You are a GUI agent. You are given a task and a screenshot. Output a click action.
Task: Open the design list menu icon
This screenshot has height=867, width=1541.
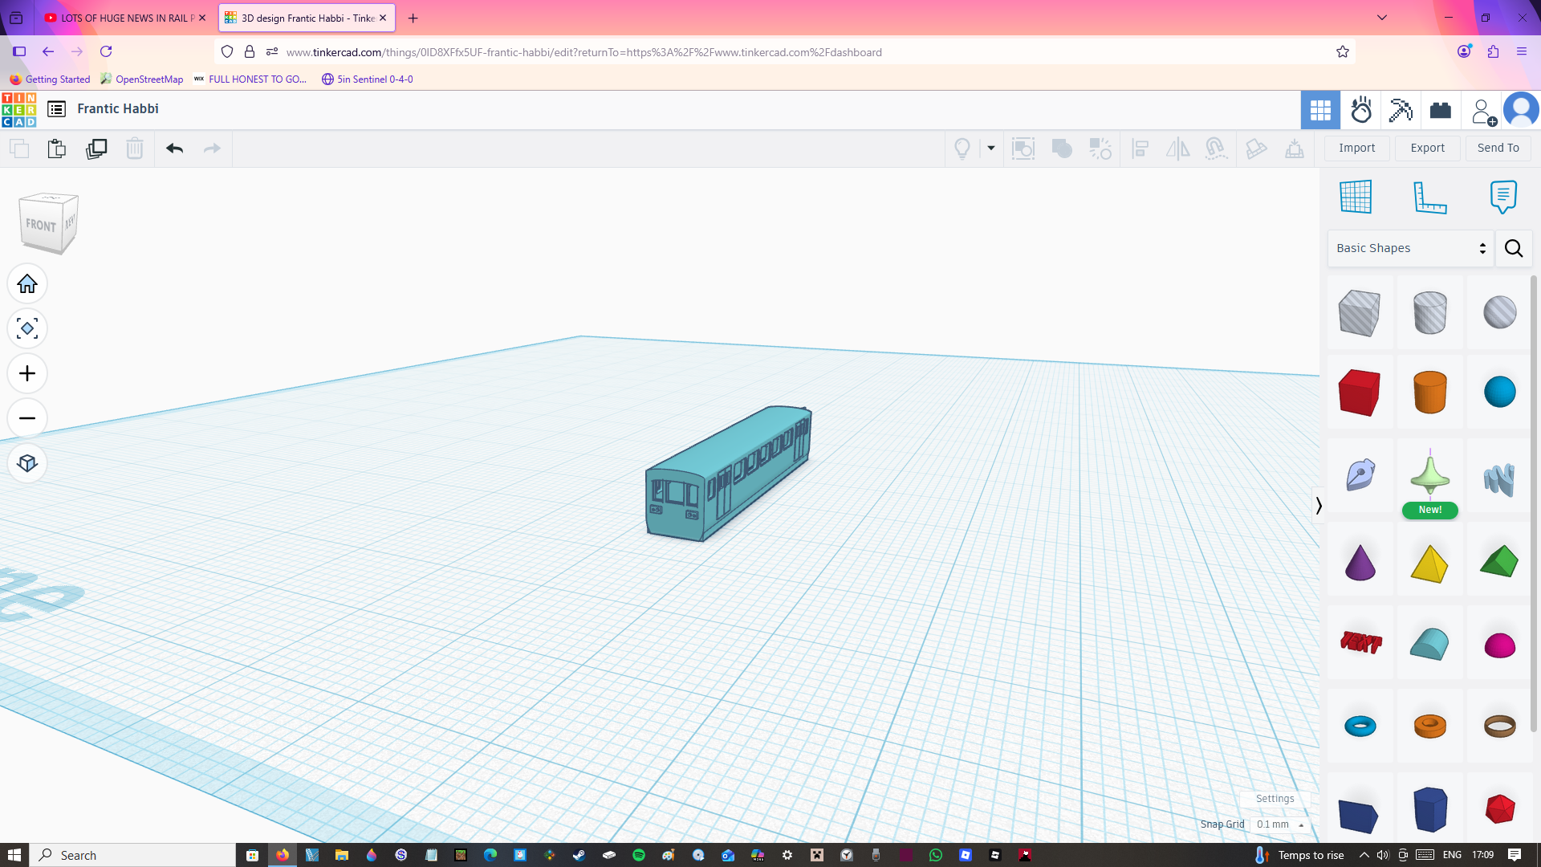tap(56, 109)
